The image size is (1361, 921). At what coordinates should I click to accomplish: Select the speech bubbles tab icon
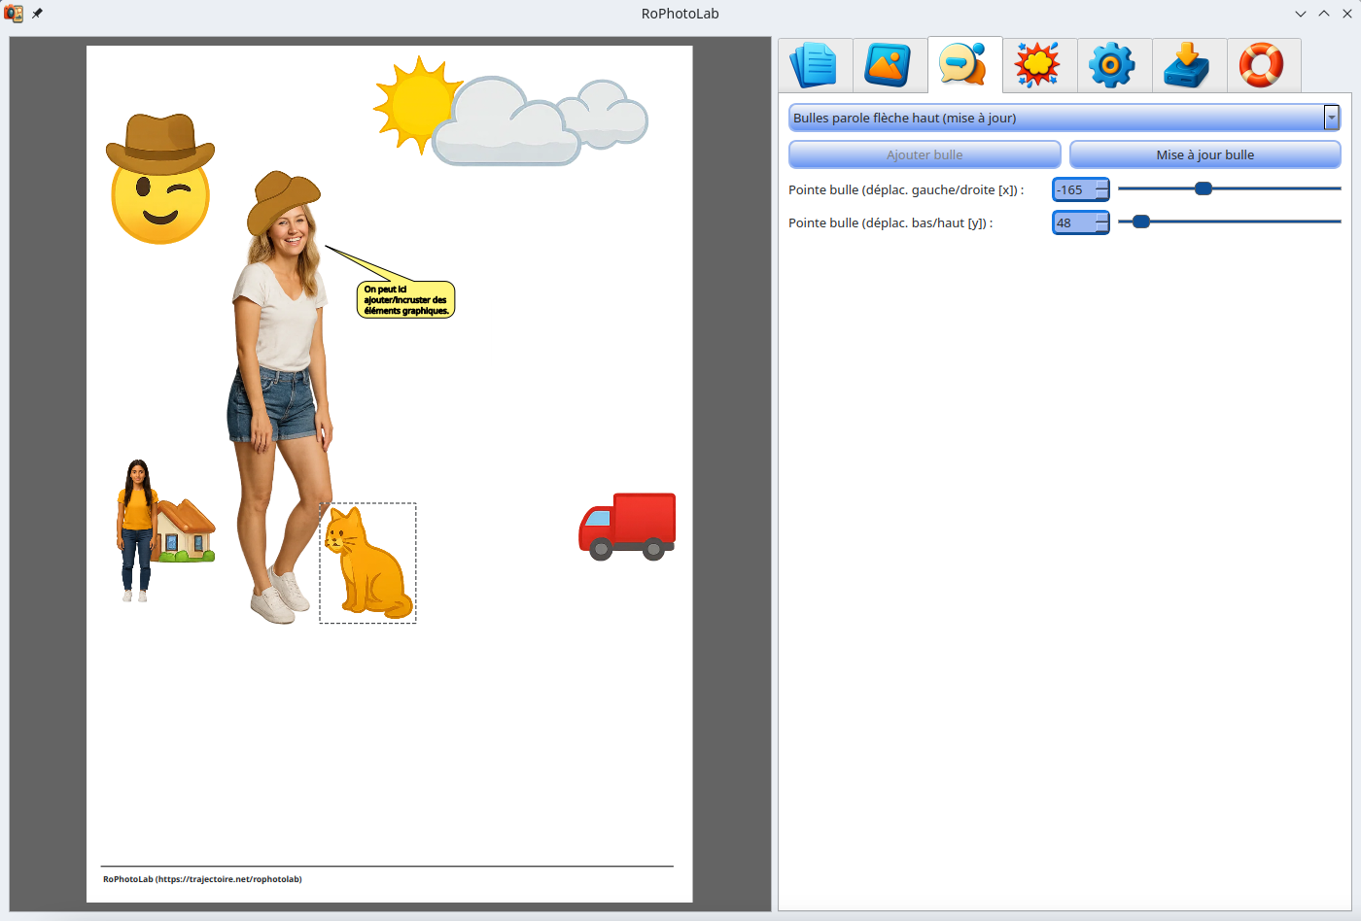pyautogui.click(x=964, y=65)
